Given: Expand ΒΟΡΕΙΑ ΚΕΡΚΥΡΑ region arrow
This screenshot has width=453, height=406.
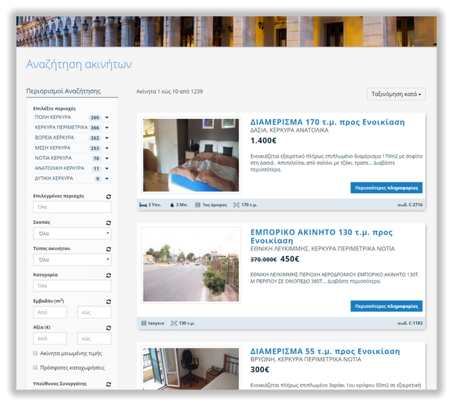Looking at the screenshot, I should tap(107, 138).
